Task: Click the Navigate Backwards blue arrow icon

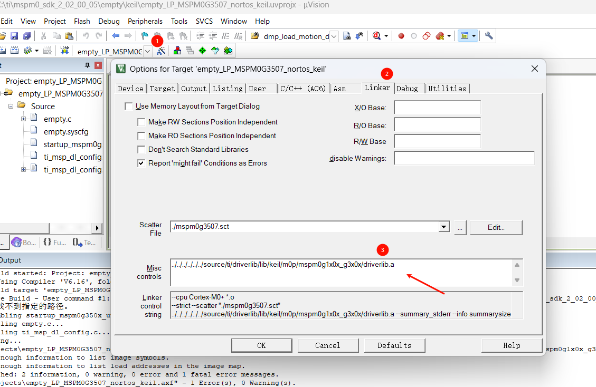Action: (x=116, y=36)
